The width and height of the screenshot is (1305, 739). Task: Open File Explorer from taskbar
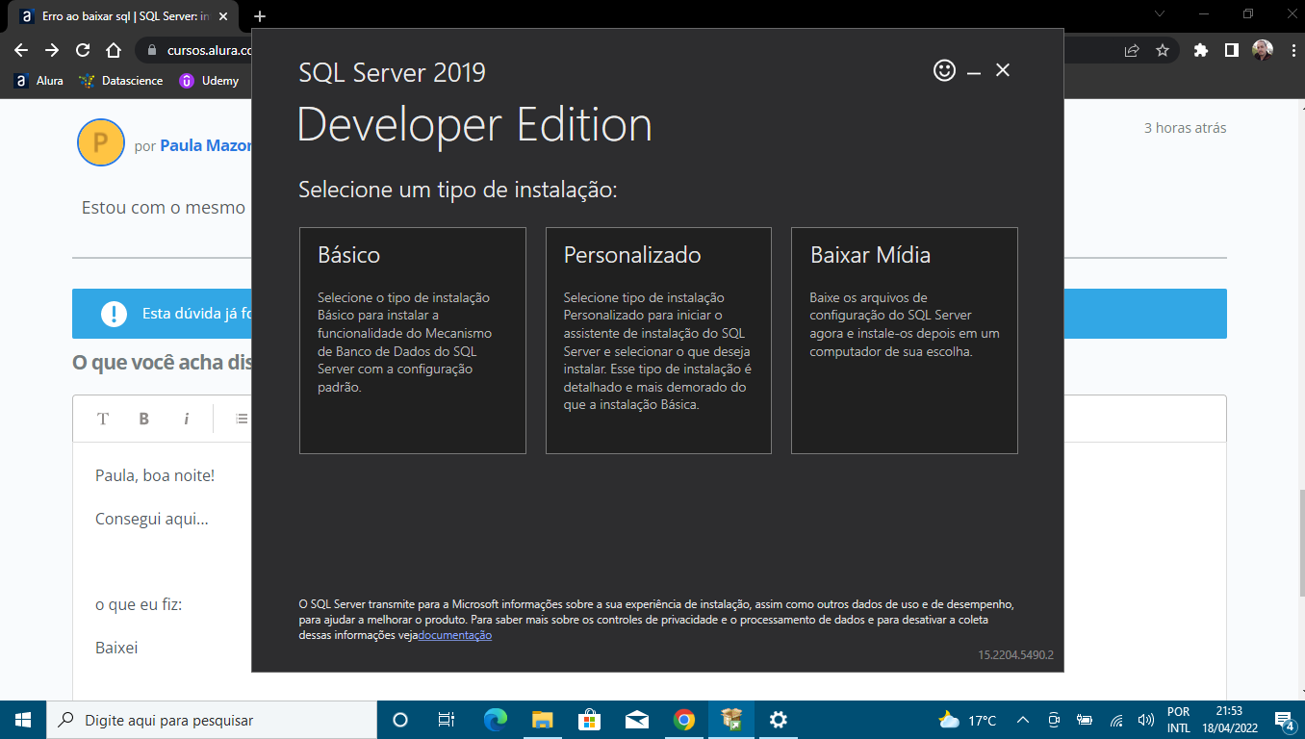pyautogui.click(x=543, y=720)
